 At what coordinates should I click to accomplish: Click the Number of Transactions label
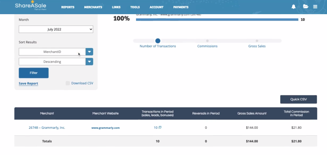click(x=158, y=46)
